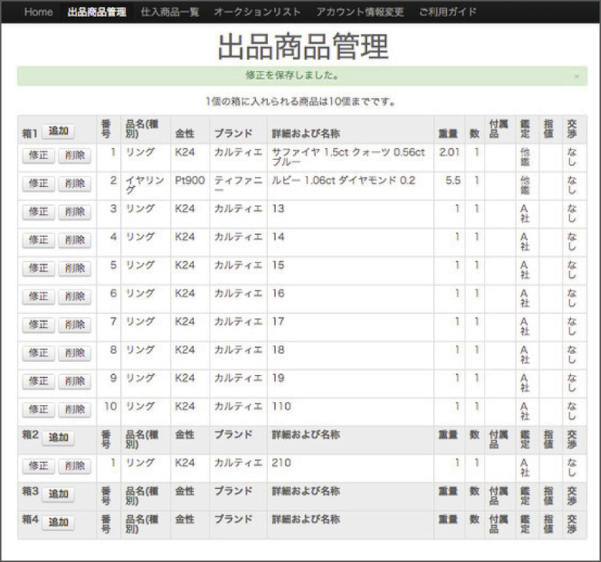601x562 pixels.
Task: Click 削除 for the row with detail 14
Action: pyautogui.click(x=75, y=240)
